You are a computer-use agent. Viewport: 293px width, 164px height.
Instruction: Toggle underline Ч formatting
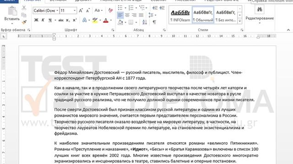[x=50, y=20]
